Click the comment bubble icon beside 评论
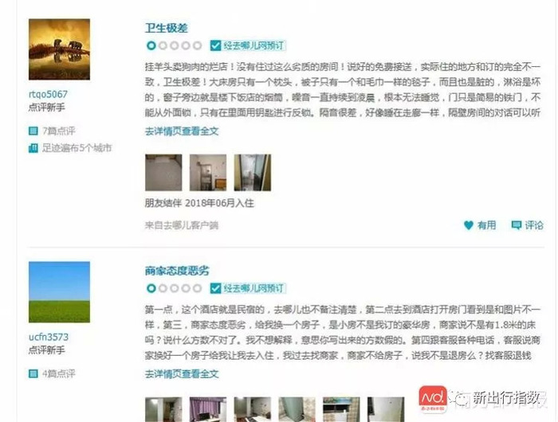 [516, 225]
